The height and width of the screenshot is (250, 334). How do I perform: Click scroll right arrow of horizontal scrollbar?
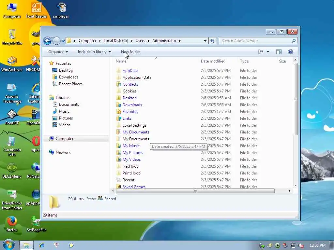pyautogui.click(x=290, y=191)
